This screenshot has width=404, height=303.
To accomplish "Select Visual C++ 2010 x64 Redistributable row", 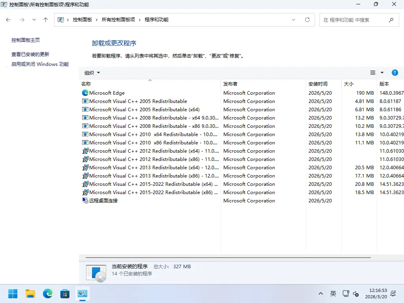I will coord(242,134).
